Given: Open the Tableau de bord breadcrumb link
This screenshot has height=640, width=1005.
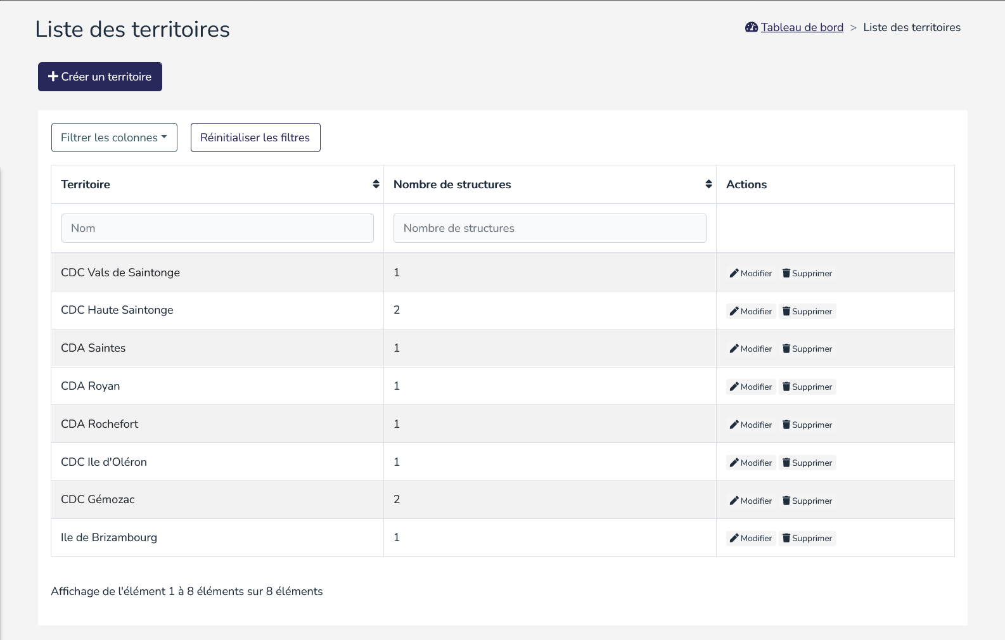Looking at the screenshot, I should [x=802, y=27].
